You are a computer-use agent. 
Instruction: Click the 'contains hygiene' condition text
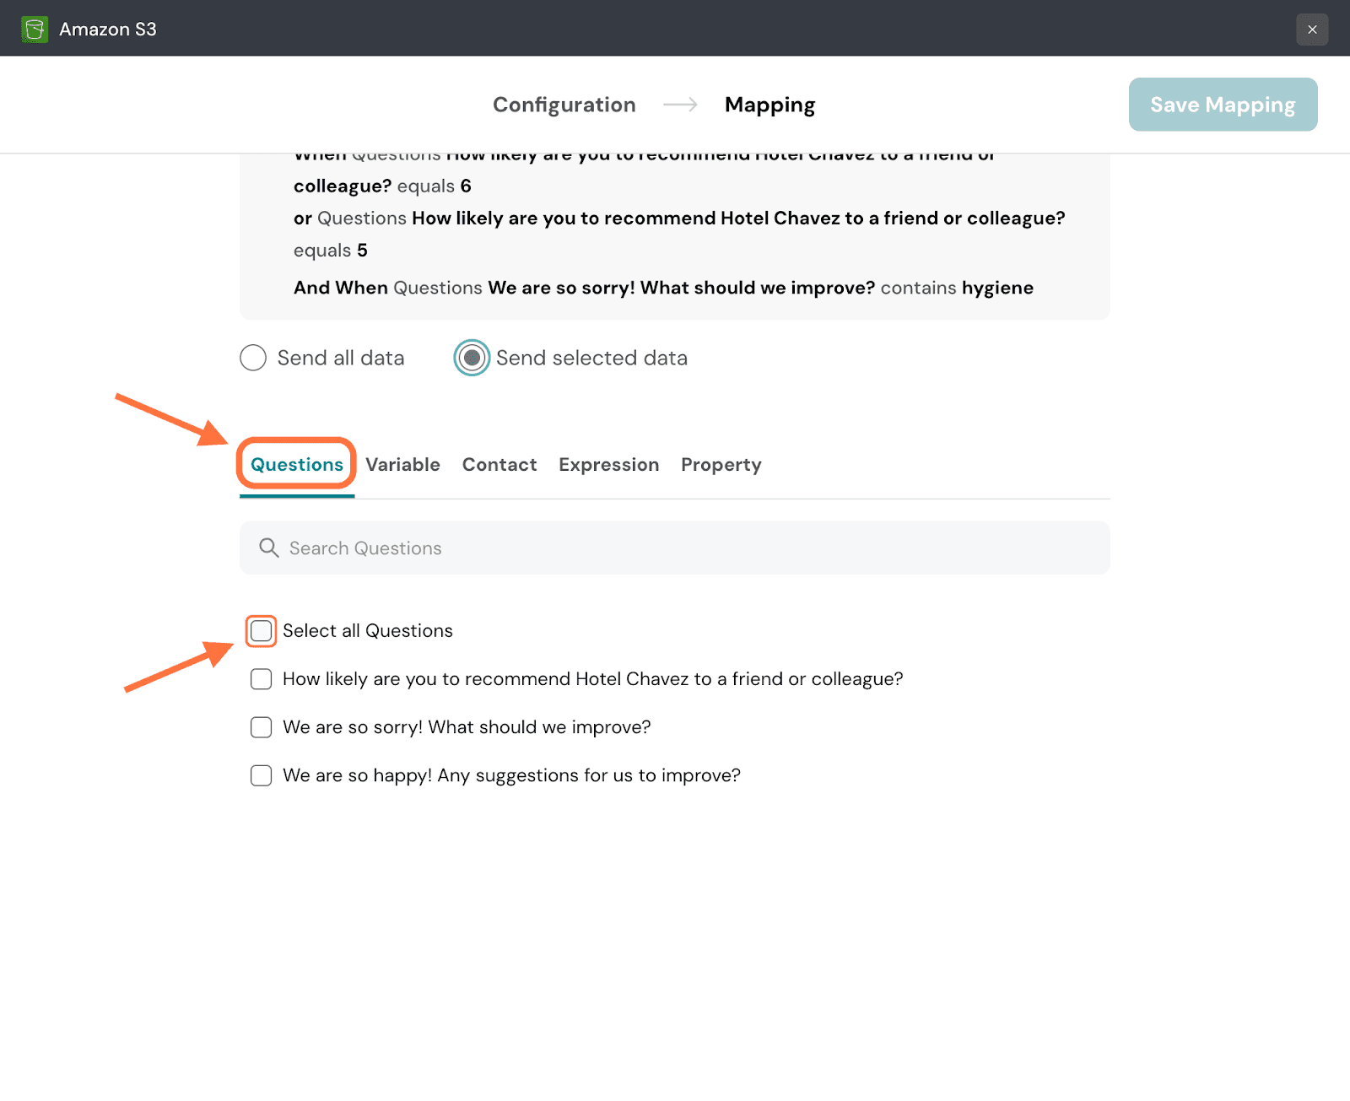957,288
